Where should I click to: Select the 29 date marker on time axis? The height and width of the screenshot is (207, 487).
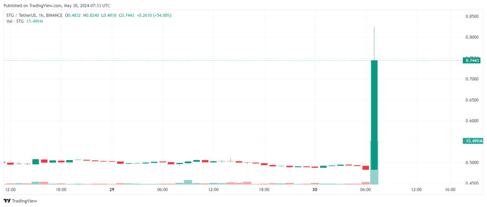(111, 189)
